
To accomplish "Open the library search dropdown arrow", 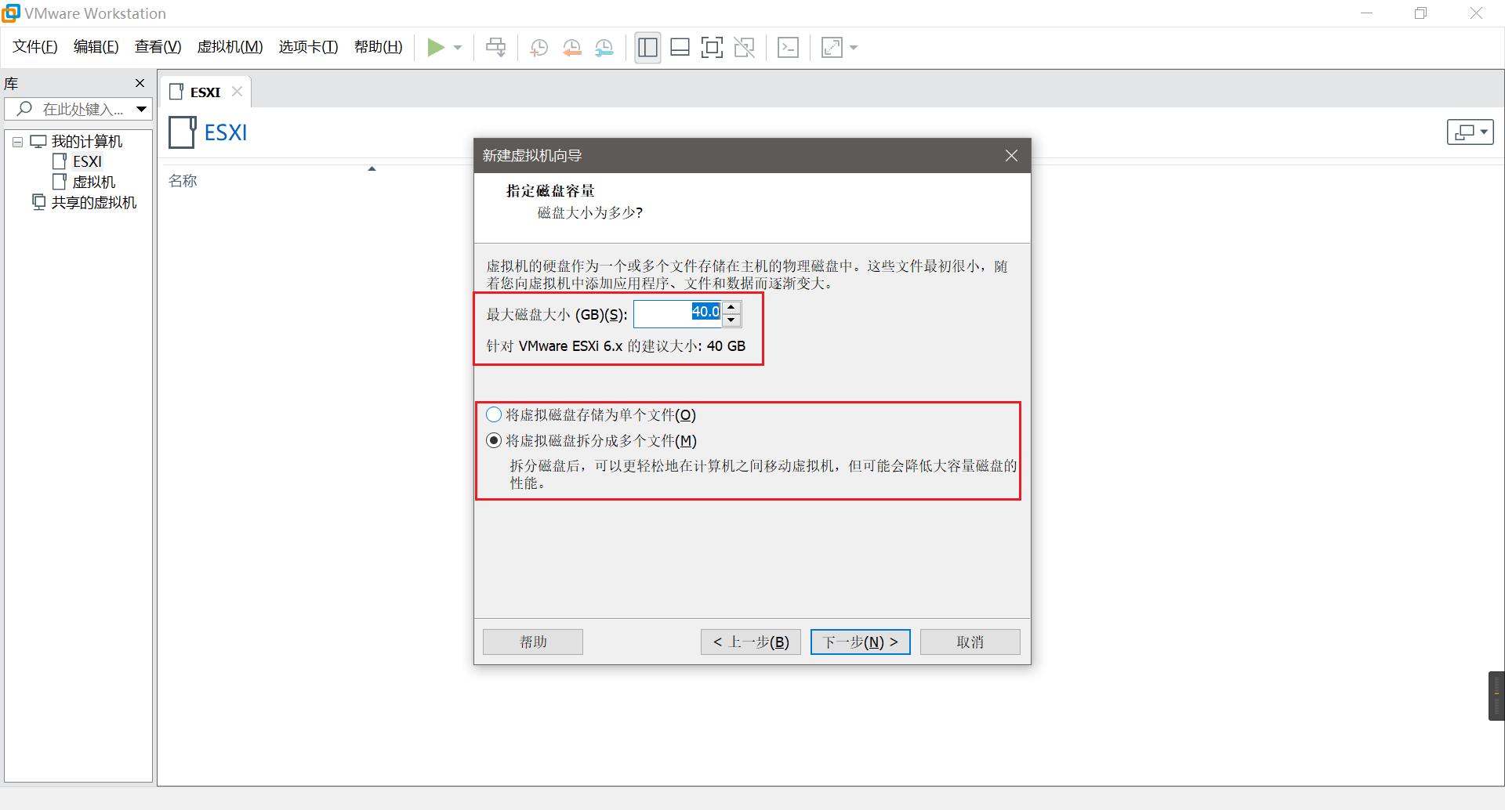I will [x=141, y=109].
